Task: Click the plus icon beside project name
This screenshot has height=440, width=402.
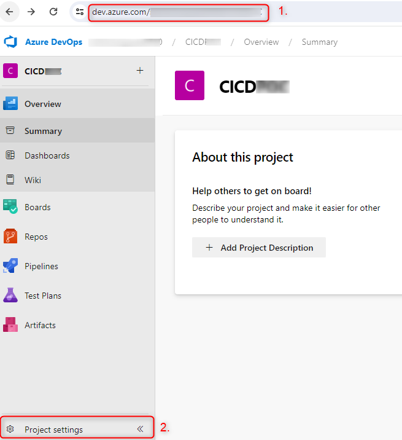Action: (x=140, y=71)
